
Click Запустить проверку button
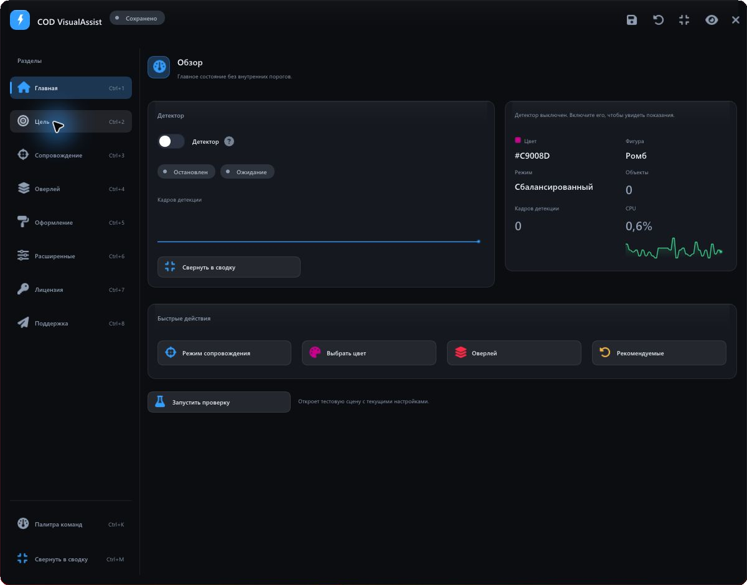tap(219, 402)
